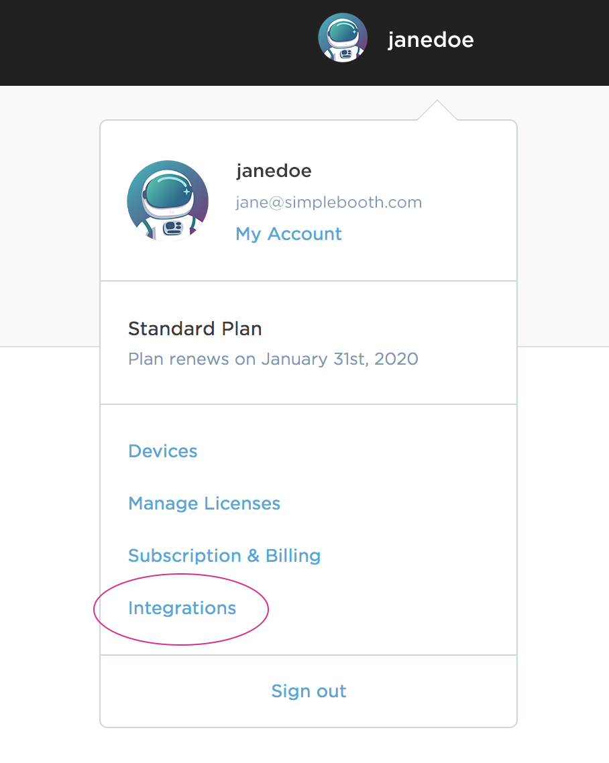Click the small astronaut avatar in header
Viewport: 609px width, 763px height.
(x=343, y=38)
